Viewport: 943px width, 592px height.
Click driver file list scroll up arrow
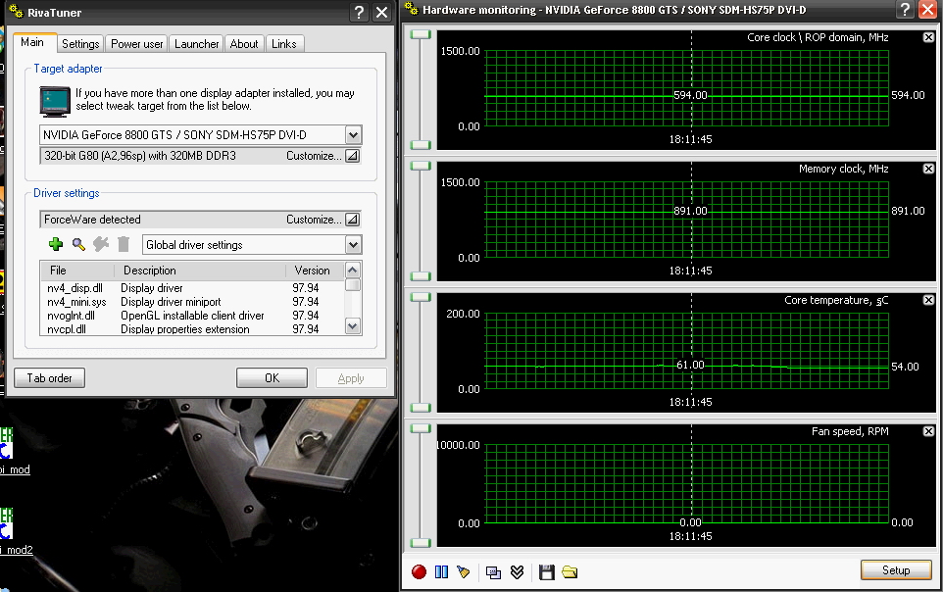click(353, 269)
